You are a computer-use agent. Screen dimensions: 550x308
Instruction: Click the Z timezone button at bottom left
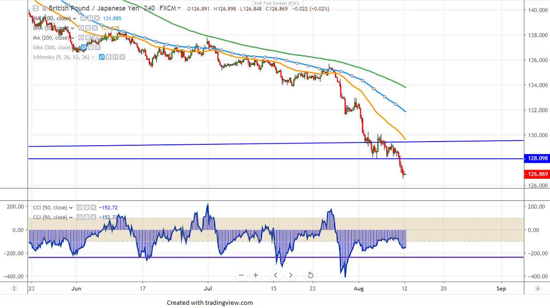click(x=14, y=288)
